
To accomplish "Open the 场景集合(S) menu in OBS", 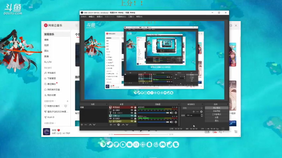I will pos(121,17).
